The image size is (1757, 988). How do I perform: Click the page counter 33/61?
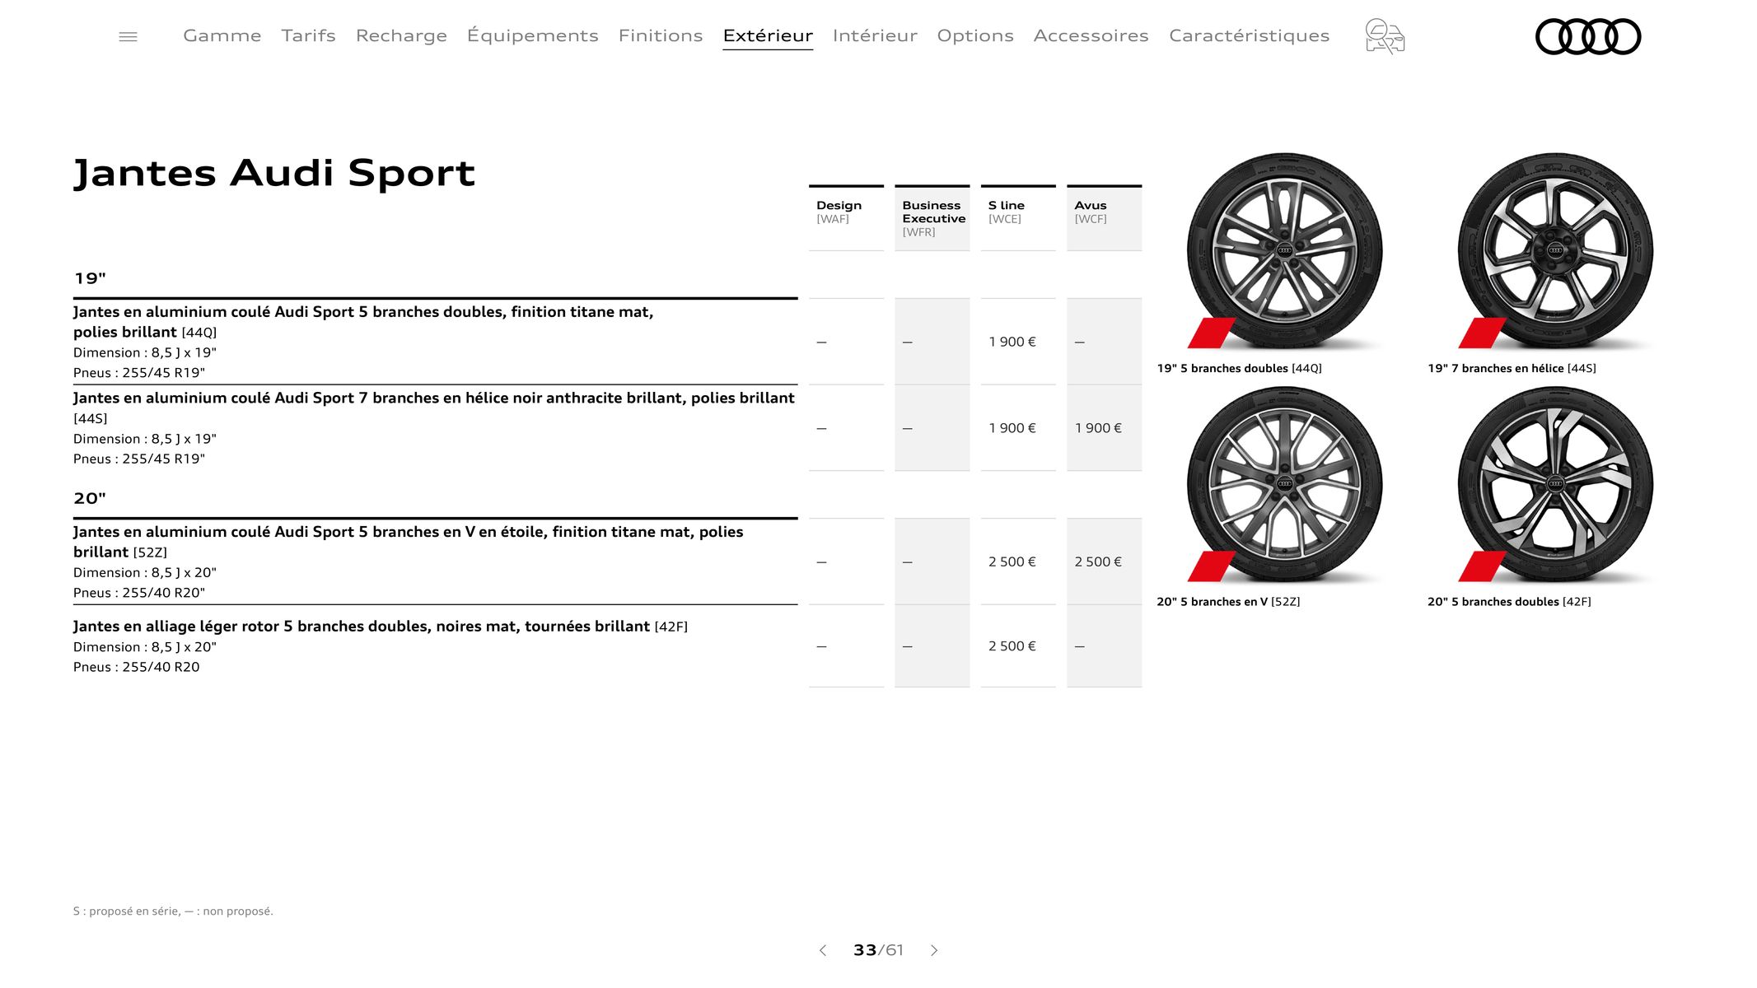[x=878, y=950]
